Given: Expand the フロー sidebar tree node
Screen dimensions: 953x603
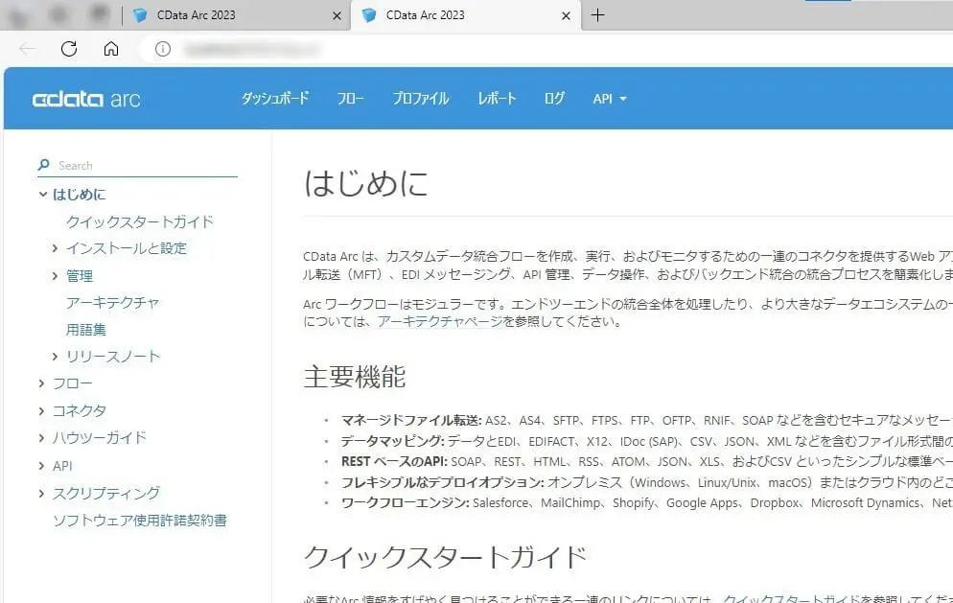Looking at the screenshot, I should click(x=41, y=383).
